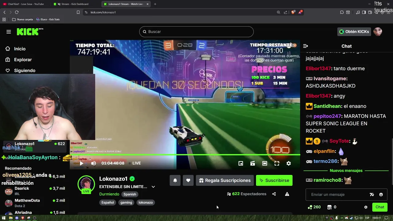
Task: Open the Siguiendo followed channels
Action: (x=25, y=70)
